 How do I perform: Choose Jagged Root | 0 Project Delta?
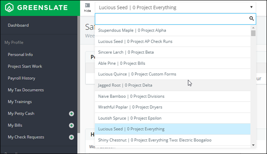click(x=173, y=85)
